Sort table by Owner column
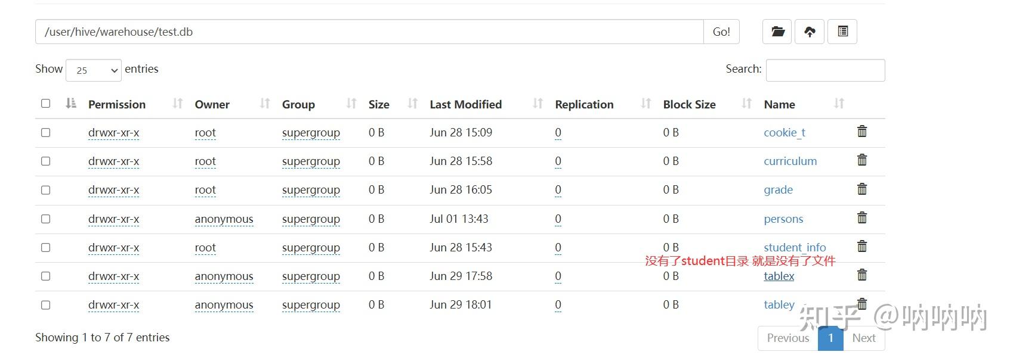The image size is (1013, 358). [x=212, y=104]
